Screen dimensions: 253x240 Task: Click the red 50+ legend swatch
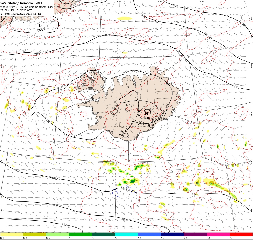(241, 234)
